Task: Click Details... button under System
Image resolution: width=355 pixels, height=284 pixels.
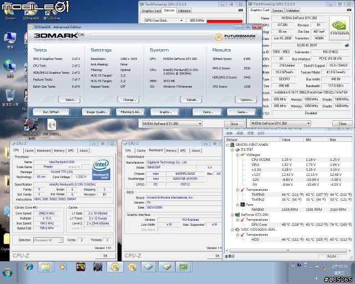Action: (192, 100)
